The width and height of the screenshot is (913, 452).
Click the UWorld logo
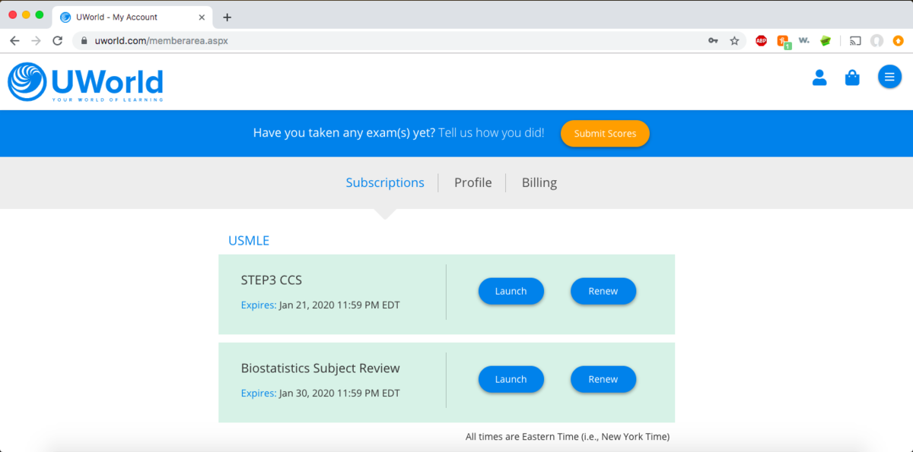pos(85,82)
